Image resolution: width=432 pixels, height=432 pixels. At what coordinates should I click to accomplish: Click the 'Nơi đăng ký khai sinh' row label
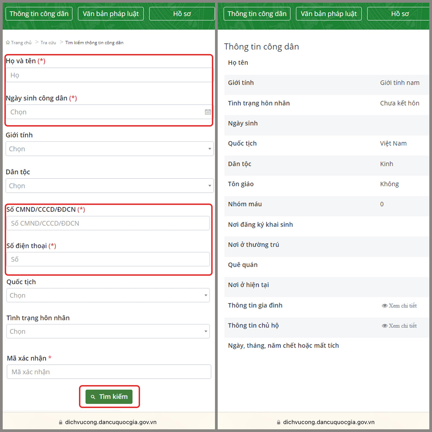pyautogui.click(x=260, y=225)
